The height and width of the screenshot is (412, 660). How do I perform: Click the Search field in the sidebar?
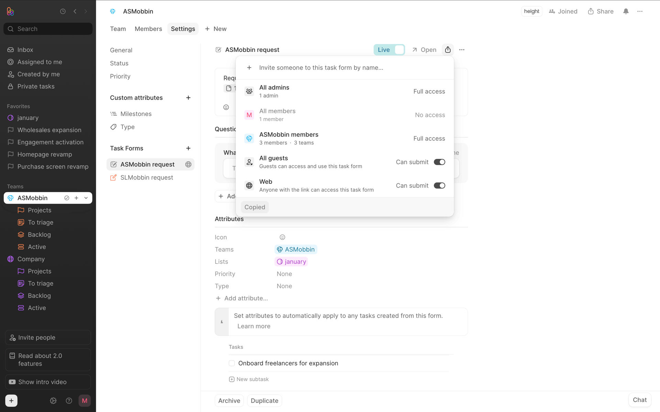(x=48, y=29)
